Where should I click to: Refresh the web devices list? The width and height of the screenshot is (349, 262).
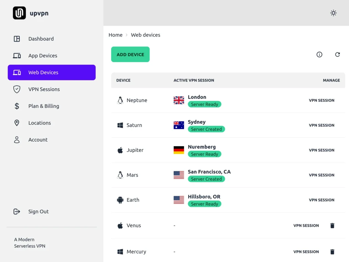(x=337, y=55)
